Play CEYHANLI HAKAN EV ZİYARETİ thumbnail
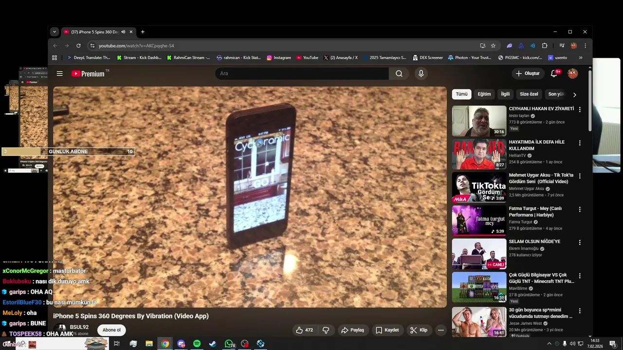Screen dimensions: 623x350 pos(479,121)
